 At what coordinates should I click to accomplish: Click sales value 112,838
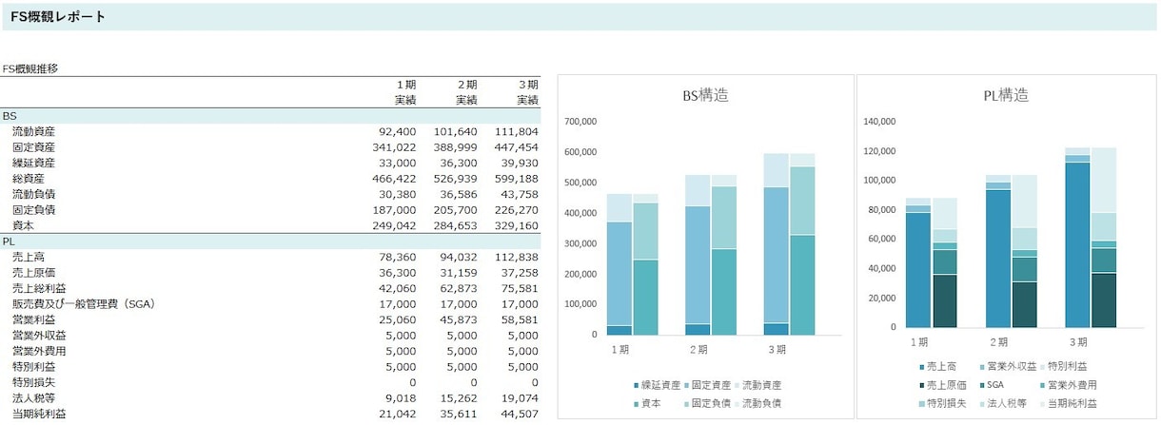[x=517, y=257]
